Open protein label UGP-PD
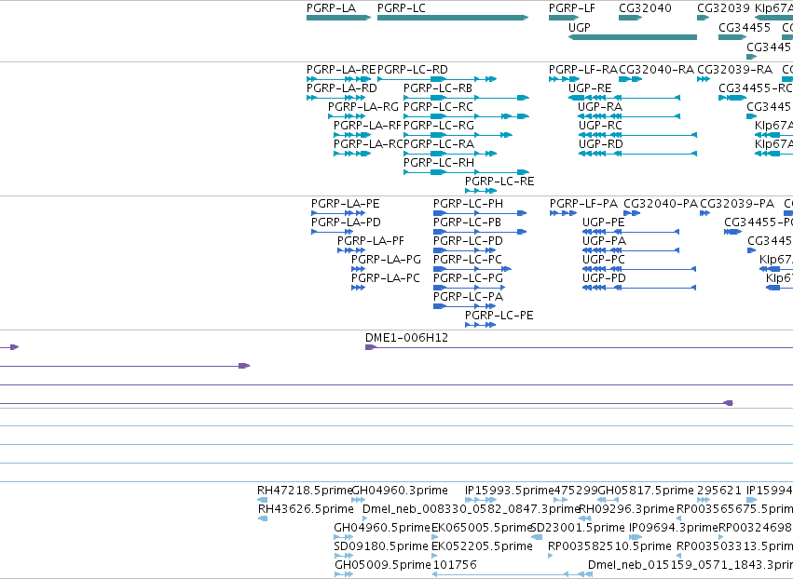The height and width of the screenshot is (579, 793). (x=605, y=278)
